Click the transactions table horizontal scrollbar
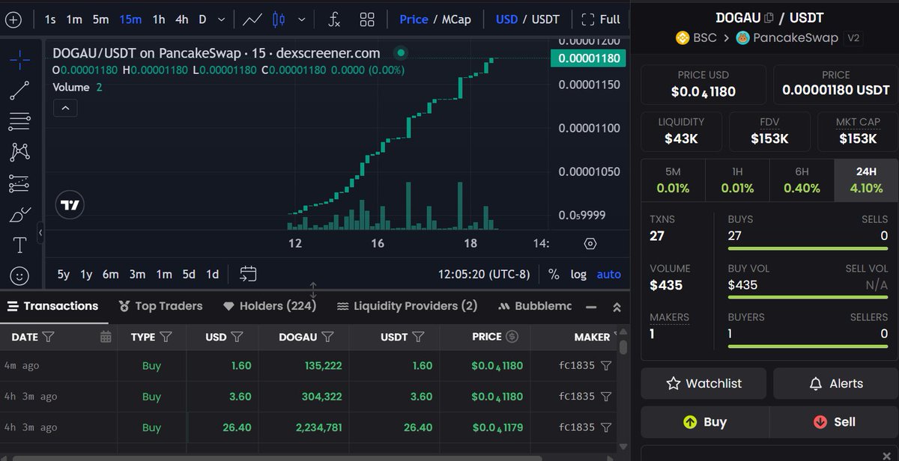 pos(277,457)
